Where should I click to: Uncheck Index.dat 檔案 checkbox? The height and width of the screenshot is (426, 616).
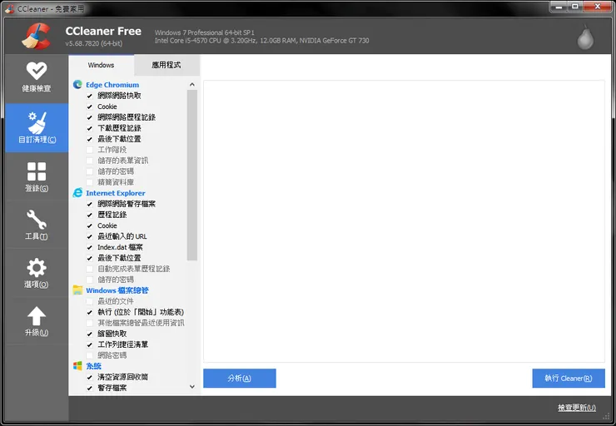tap(90, 247)
